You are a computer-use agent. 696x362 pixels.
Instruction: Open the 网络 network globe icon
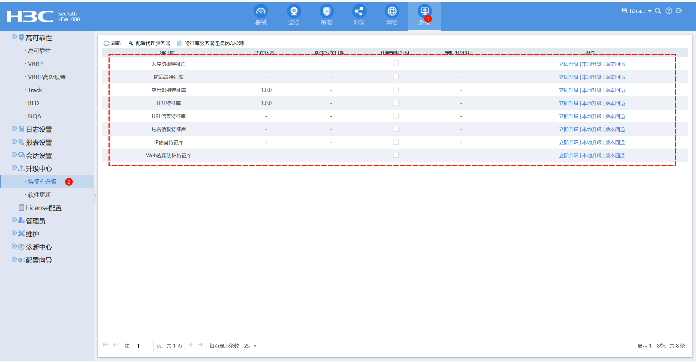click(x=392, y=11)
